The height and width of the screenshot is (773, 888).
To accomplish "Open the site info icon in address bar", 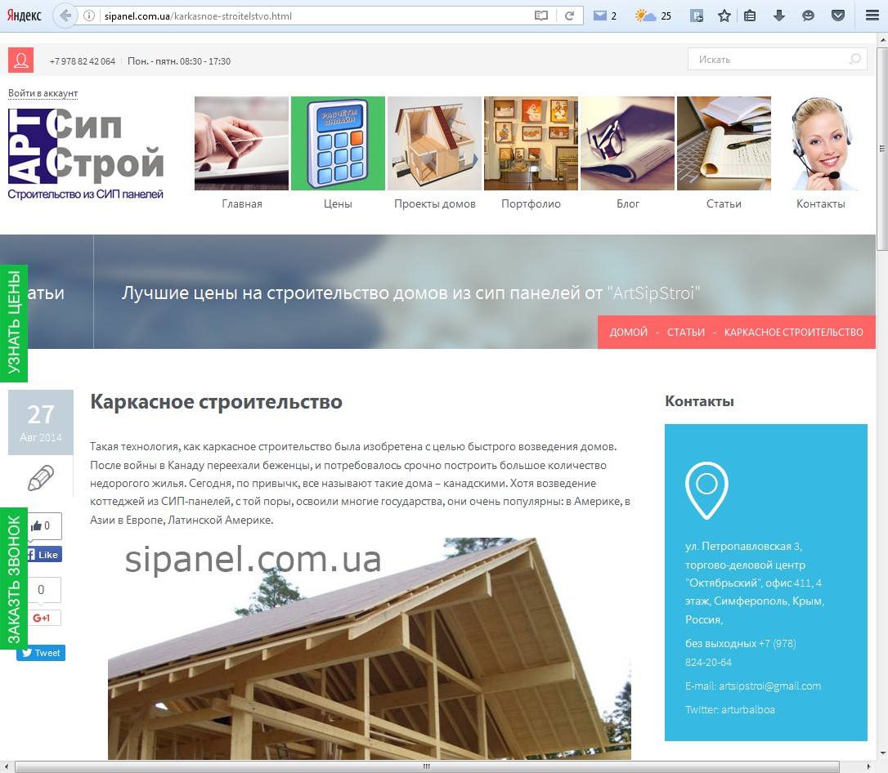I will (89, 16).
